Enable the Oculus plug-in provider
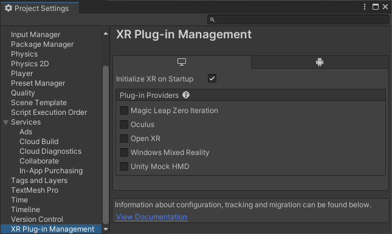 click(124, 125)
